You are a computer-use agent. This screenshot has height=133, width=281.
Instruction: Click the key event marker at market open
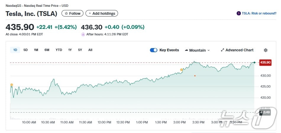pos(12,85)
